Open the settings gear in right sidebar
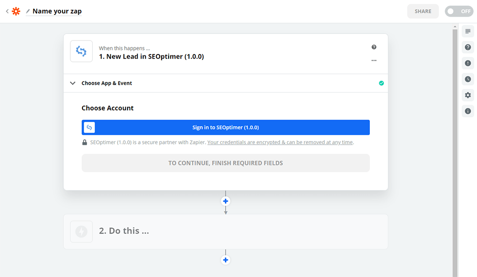This screenshot has height=277, width=477. click(468, 95)
